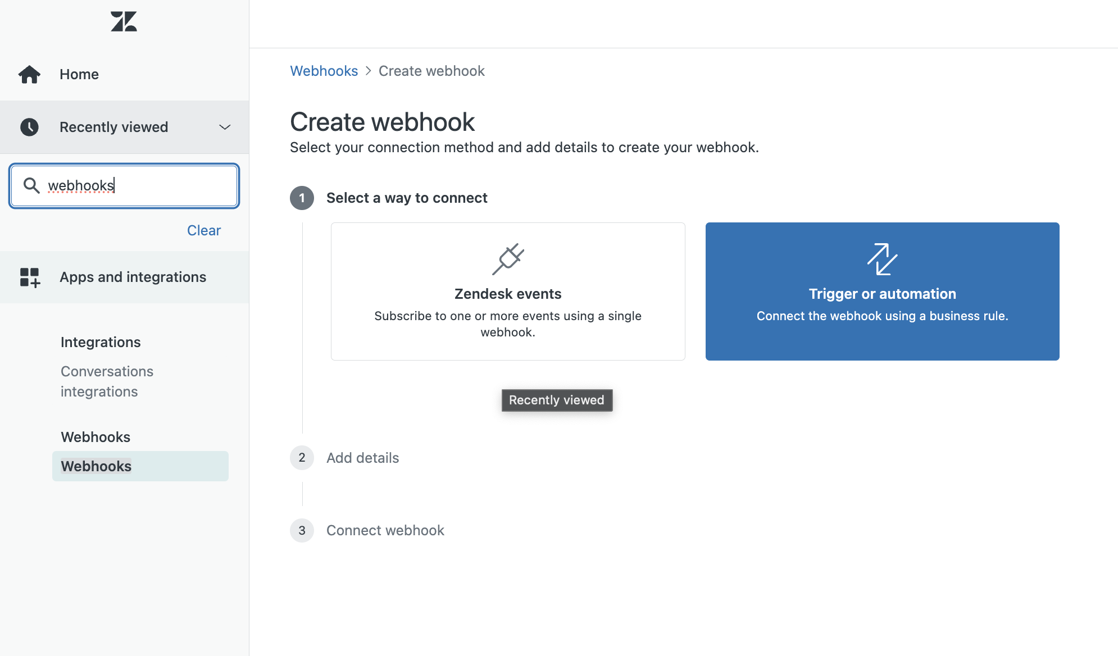Screen dimensions: 1118x656
Task: Click the Recently viewed clock icon
Action: 29,127
